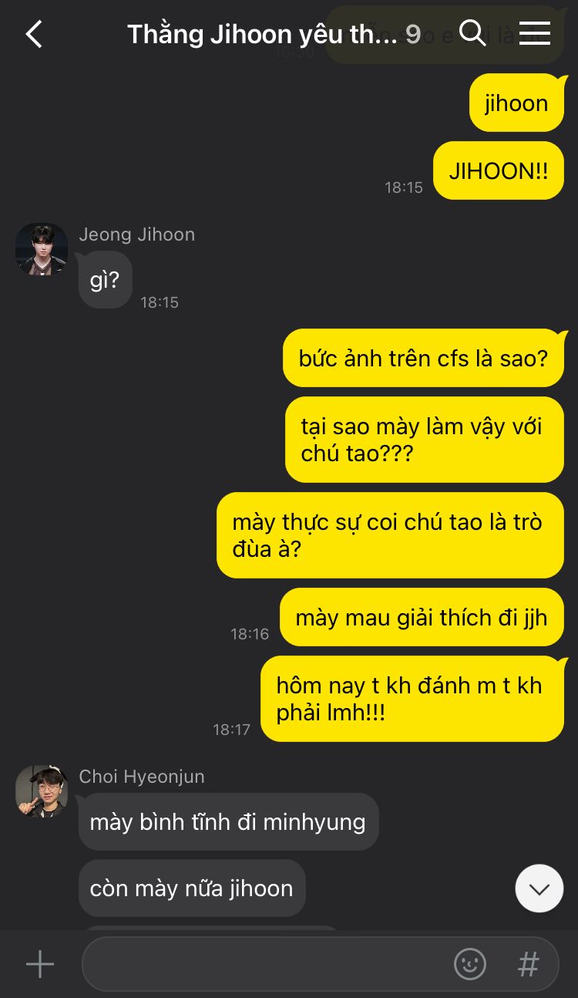Tap the "JIHOON!!" yellow message bubble
Screen dimensions: 578x998
pos(499,170)
